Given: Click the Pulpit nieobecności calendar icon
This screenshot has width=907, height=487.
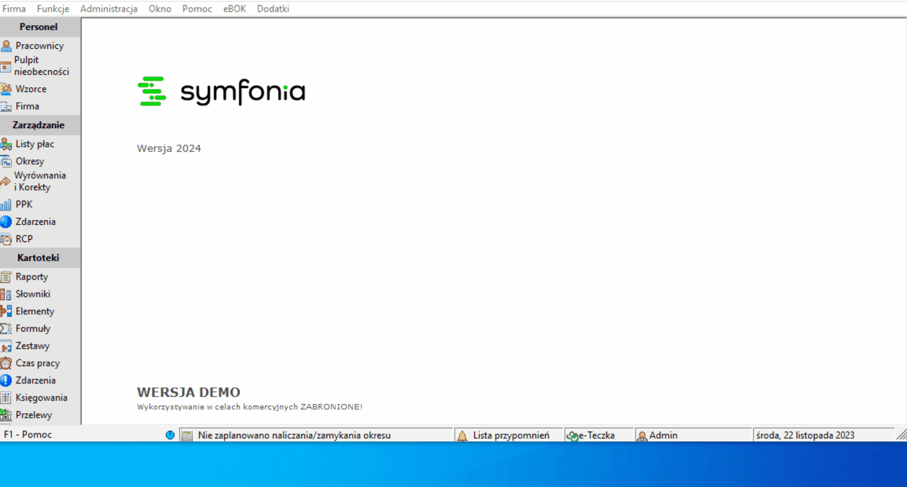Looking at the screenshot, I should coord(6,67).
